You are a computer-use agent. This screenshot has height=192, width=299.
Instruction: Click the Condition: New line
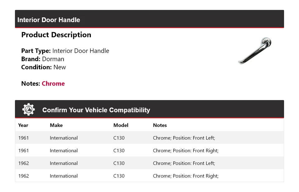pyautogui.click(x=44, y=67)
